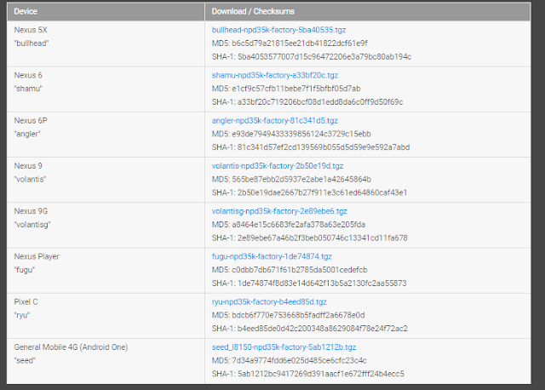545x390 pixels.
Task: Open ryu-npd35k-factory-b4eed85d.tgz download
Action: [269, 301]
